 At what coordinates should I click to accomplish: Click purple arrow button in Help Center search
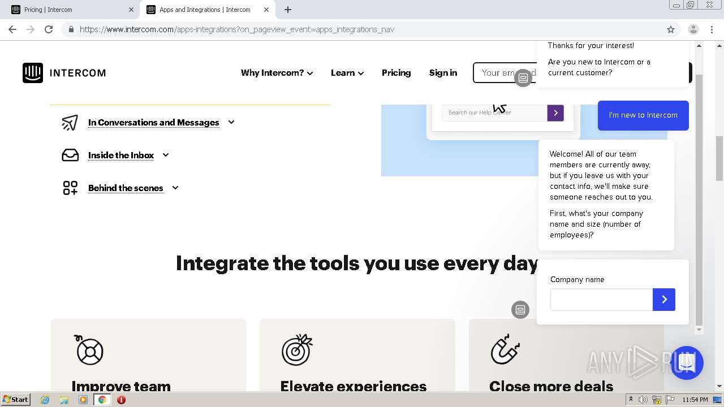pos(555,112)
